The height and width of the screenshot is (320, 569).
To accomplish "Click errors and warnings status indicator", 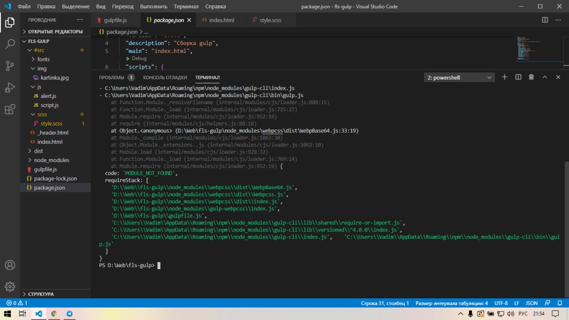I will tap(17, 303).
